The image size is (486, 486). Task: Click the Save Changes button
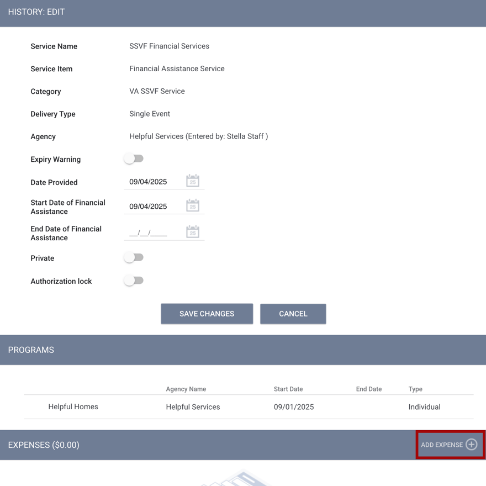[x=207, y=314]
